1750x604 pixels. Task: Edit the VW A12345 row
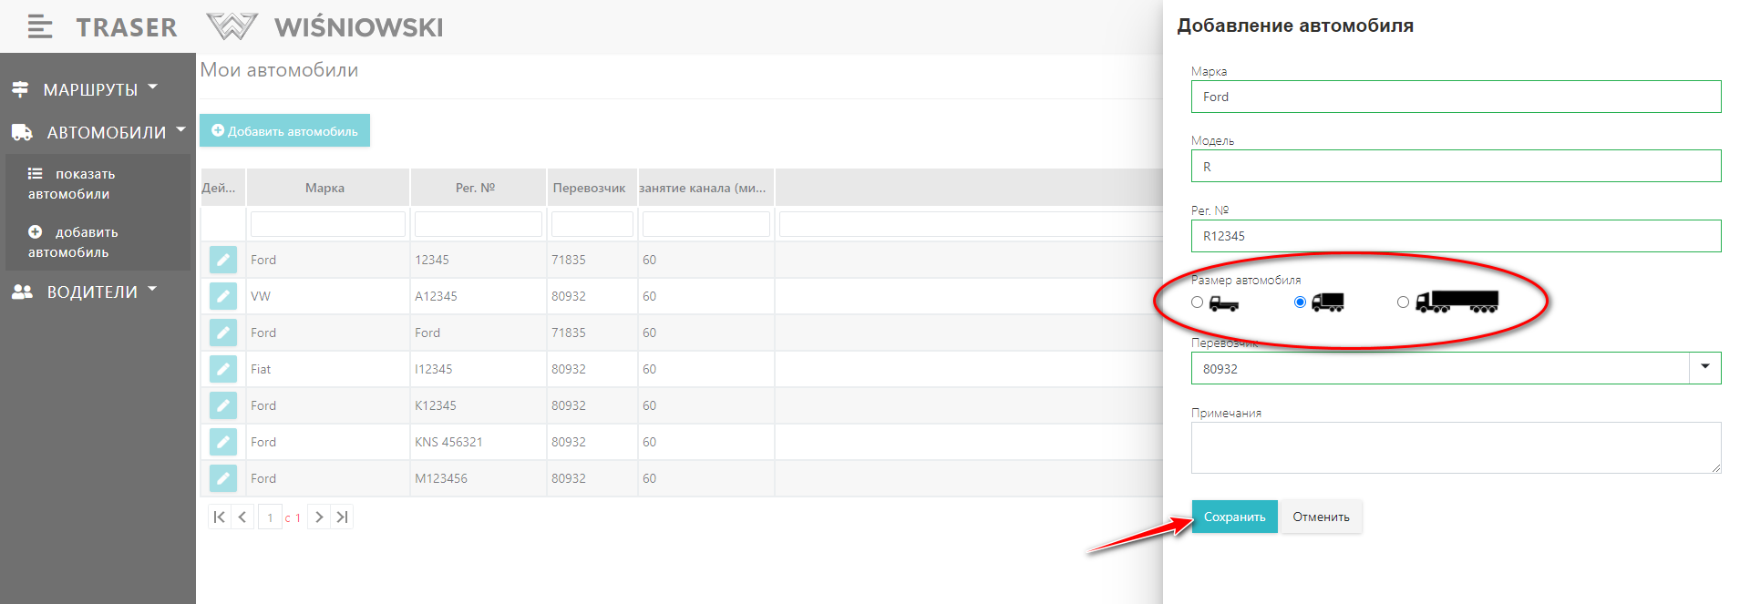(223, 296)
